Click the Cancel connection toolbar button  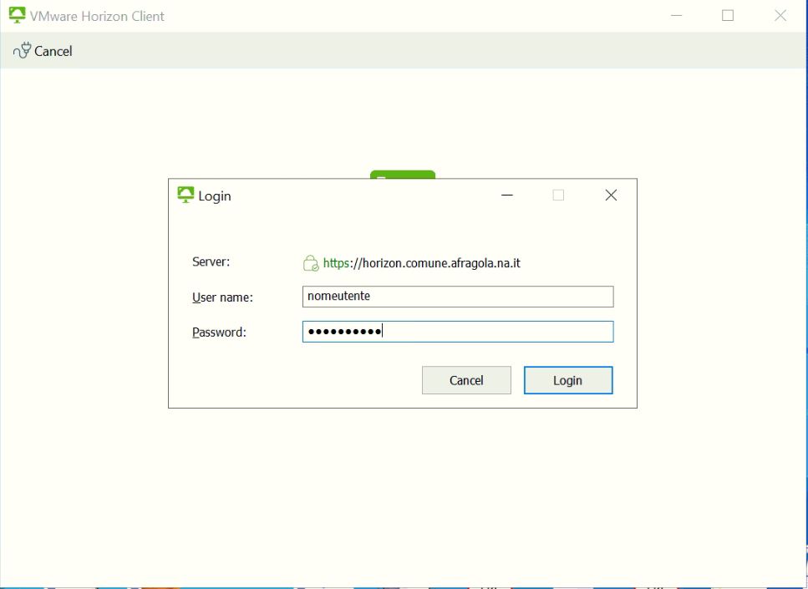pyautogui.click(x=43, y=50)
